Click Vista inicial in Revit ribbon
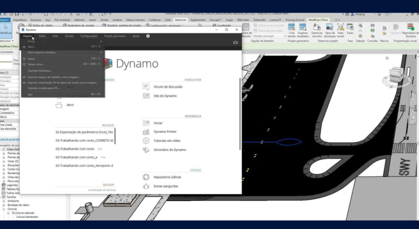 [340, 30]
